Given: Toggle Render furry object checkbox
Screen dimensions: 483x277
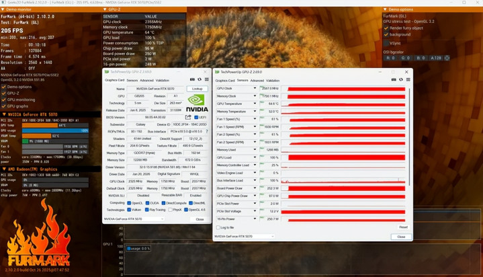Looking at the screenshot, I should [386, 28].
